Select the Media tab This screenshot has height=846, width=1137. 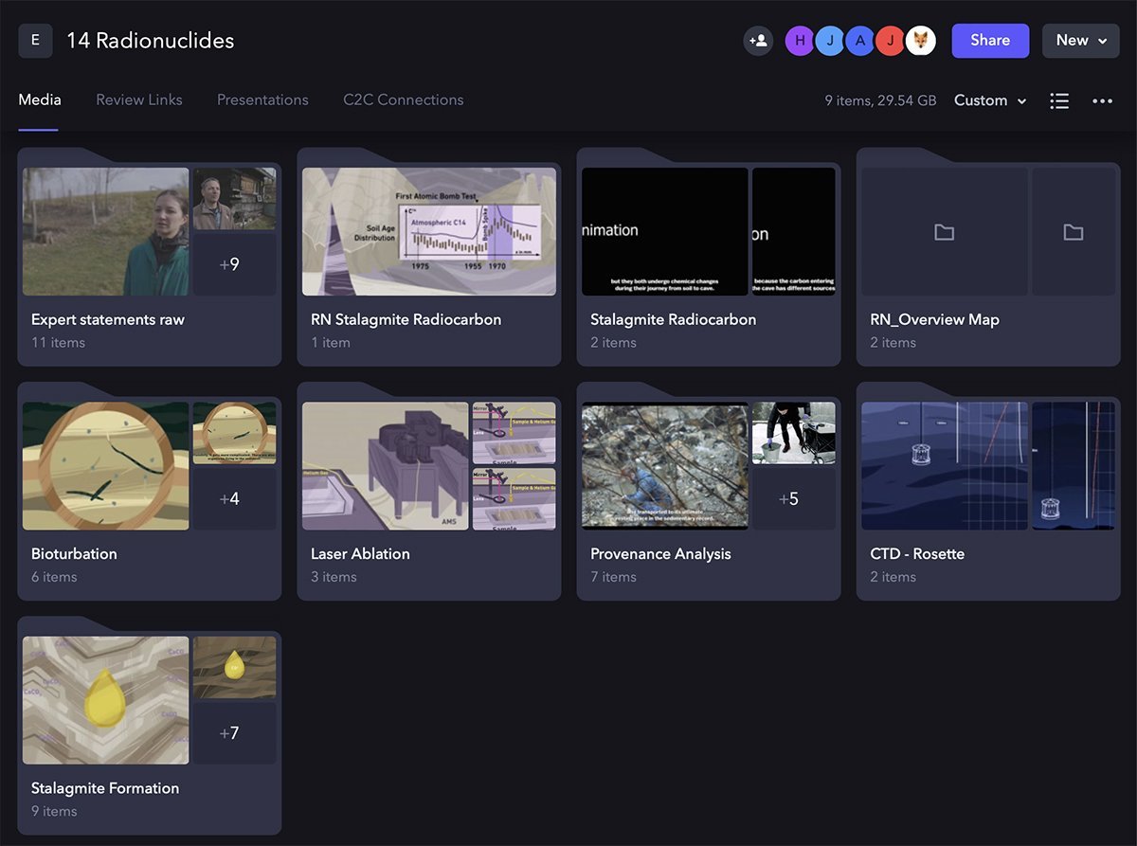pyautogui.click(x=40, y=99)
